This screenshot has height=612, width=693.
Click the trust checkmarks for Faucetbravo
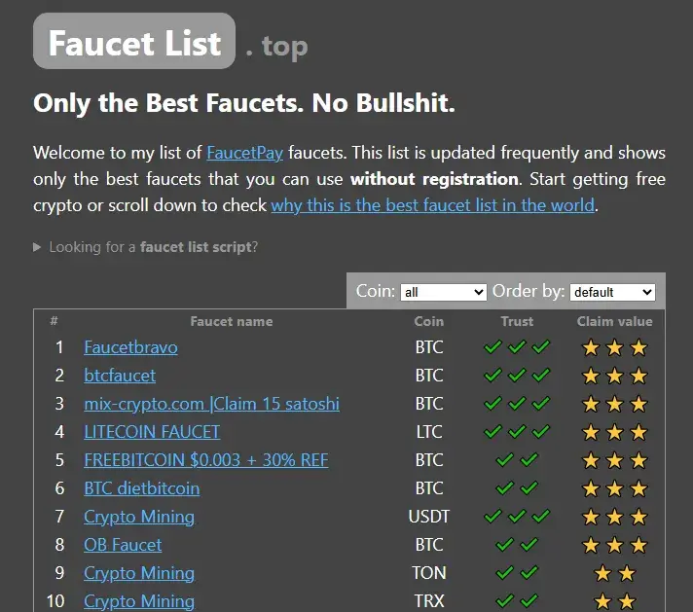517,347
